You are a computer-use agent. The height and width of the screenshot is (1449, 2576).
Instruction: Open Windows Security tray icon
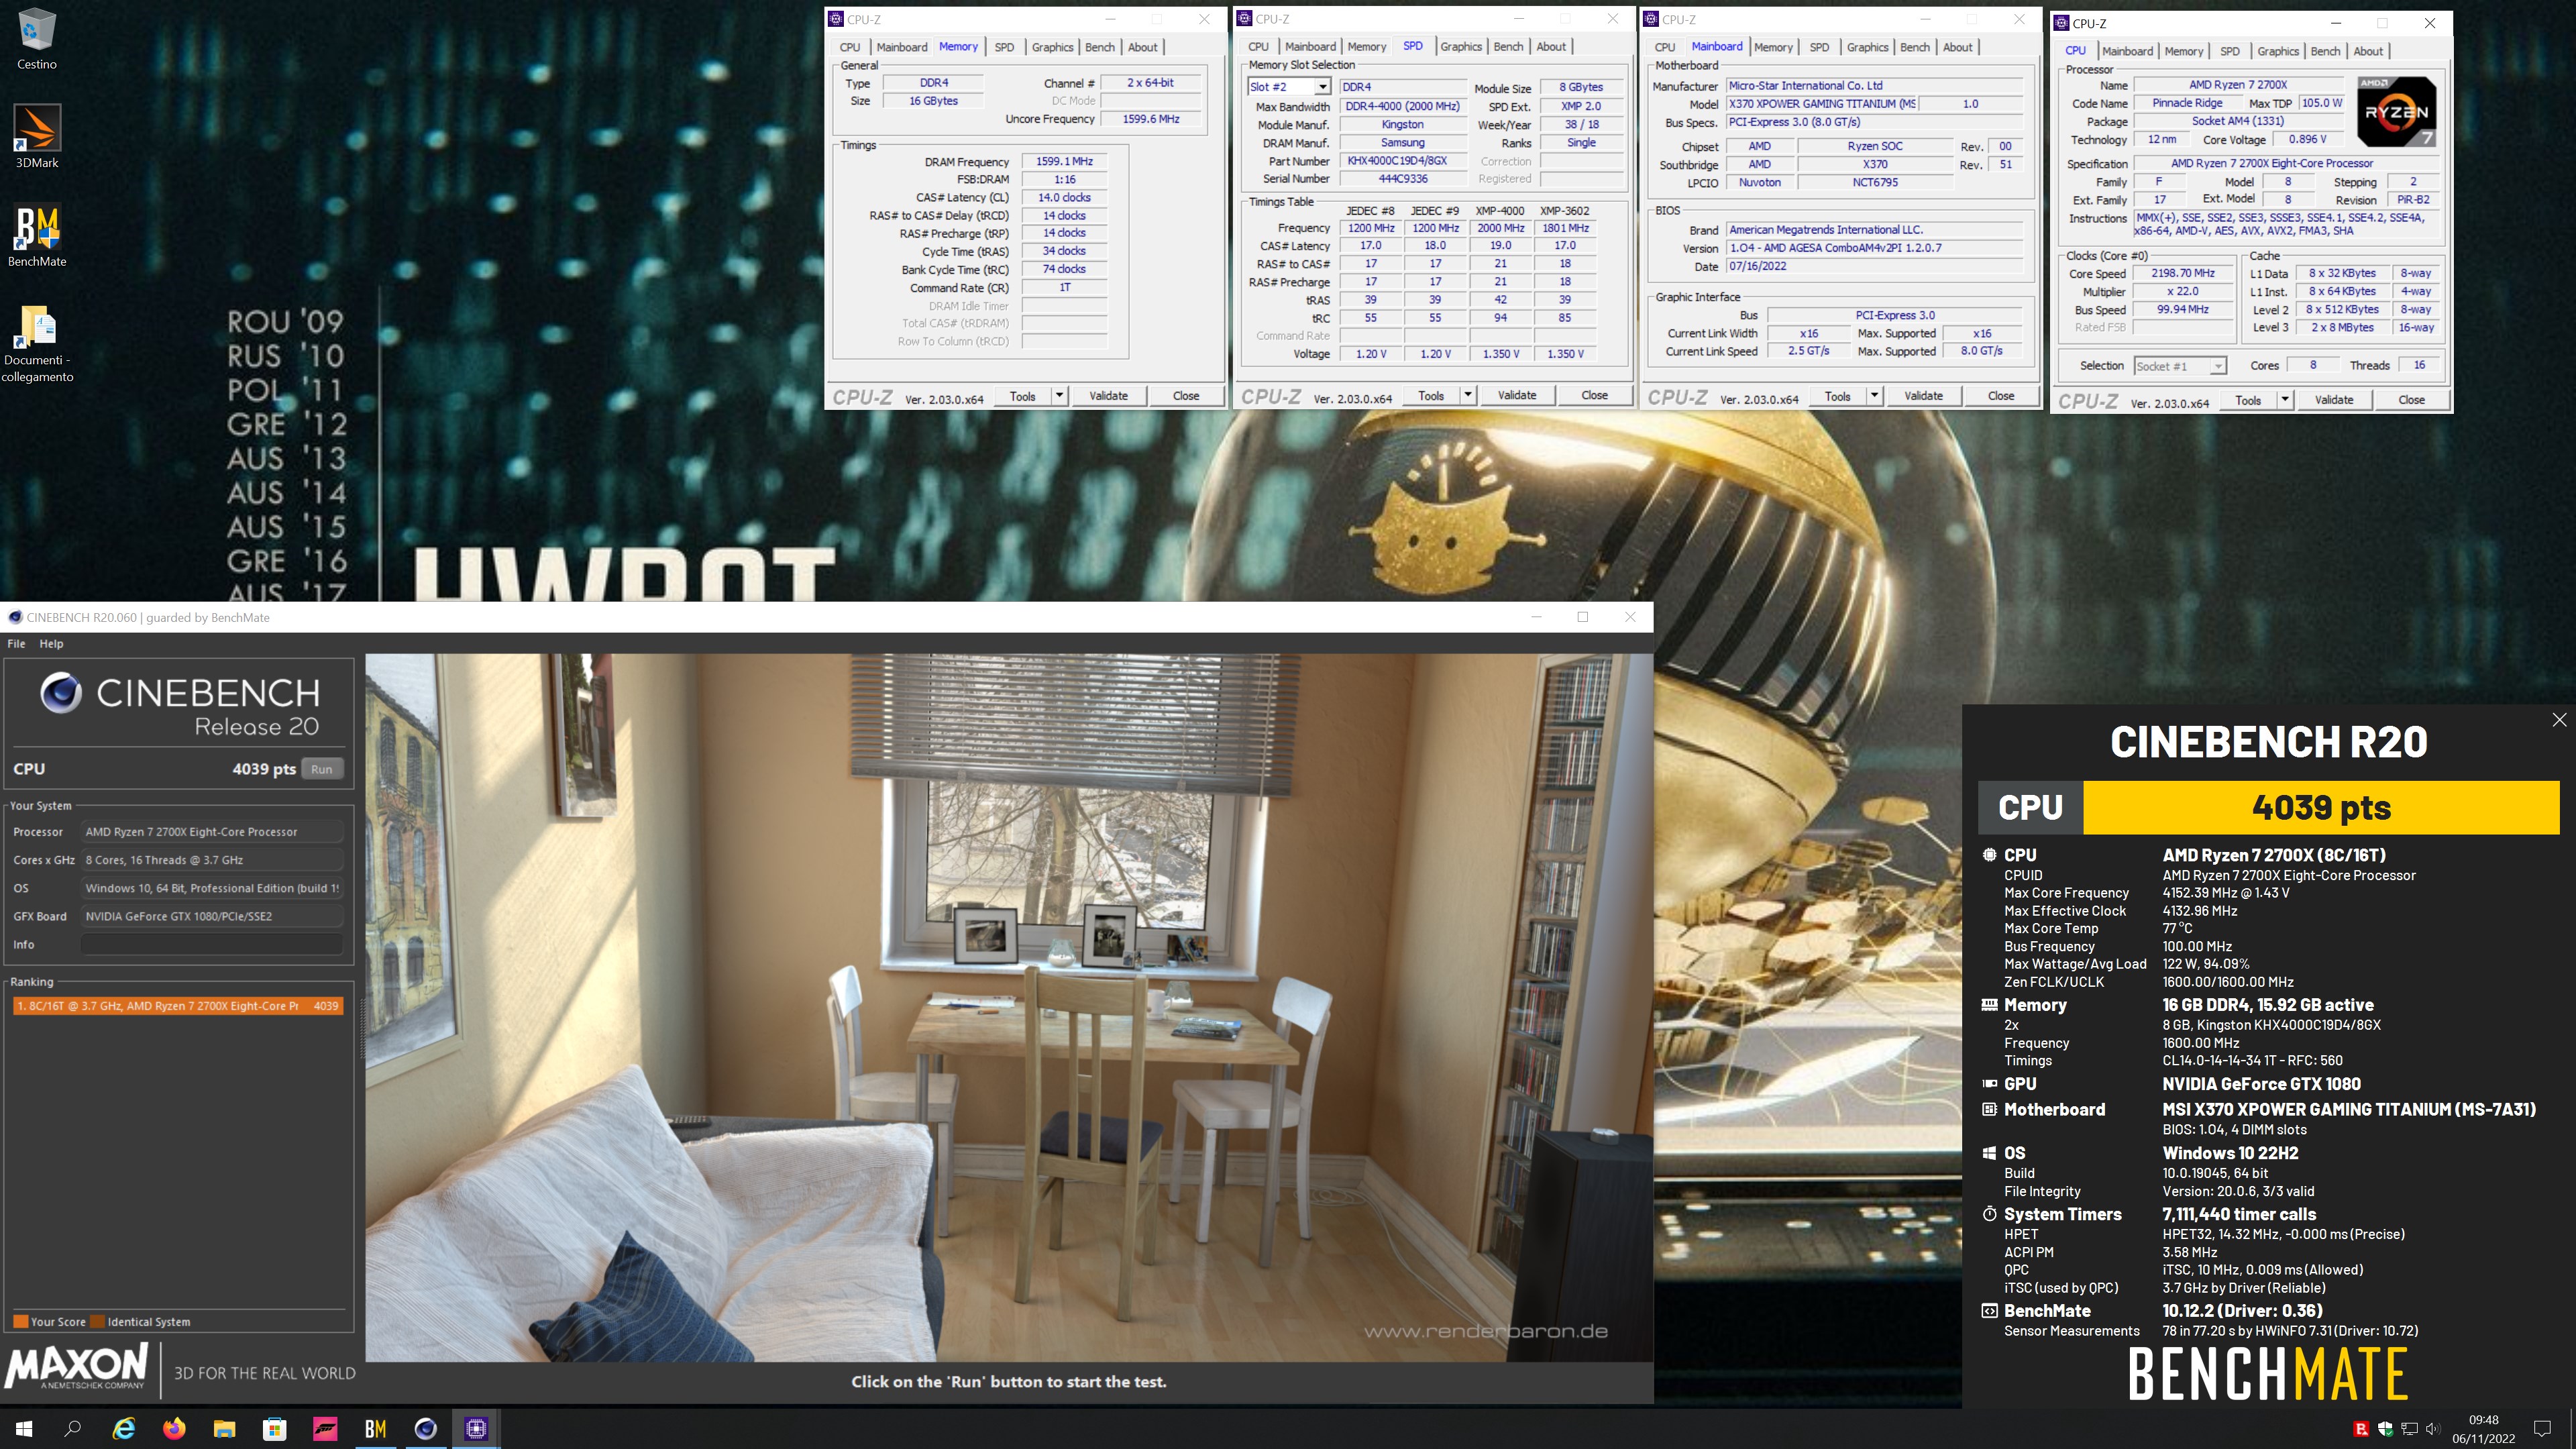2385,1429
